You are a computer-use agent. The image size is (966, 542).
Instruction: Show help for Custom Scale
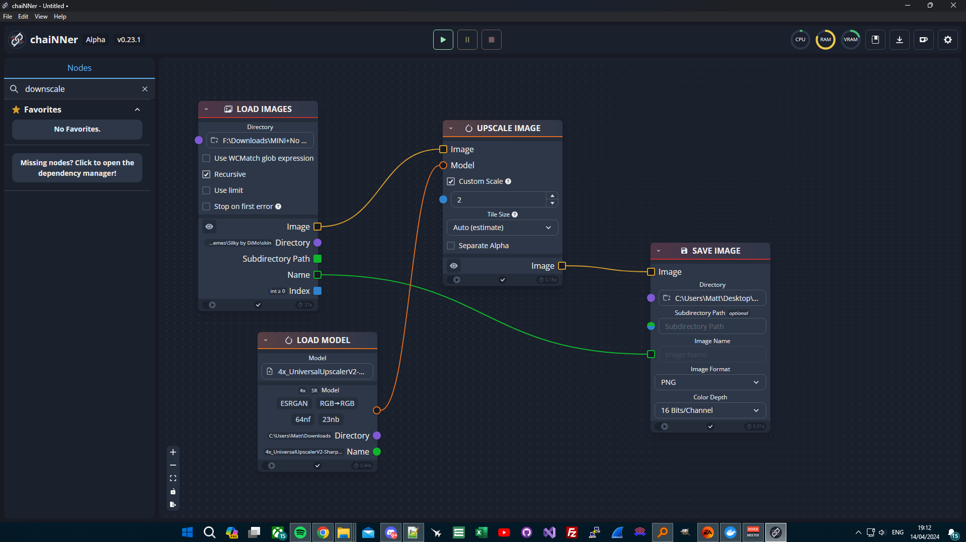(x=508, y=181)
